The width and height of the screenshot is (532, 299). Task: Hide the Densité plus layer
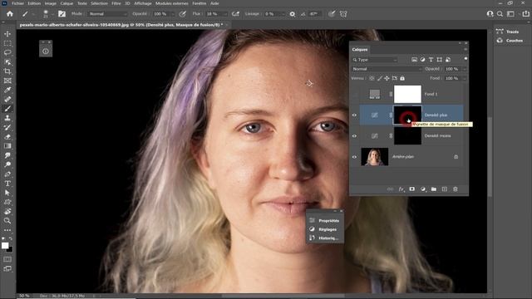[x=354, y=115]
